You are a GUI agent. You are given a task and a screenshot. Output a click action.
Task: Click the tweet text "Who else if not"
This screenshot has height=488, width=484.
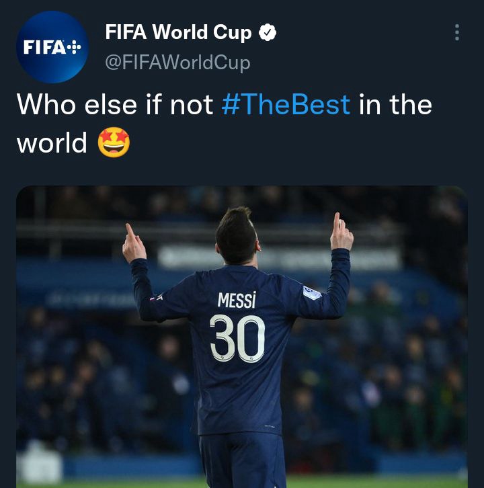coord(115,105)
